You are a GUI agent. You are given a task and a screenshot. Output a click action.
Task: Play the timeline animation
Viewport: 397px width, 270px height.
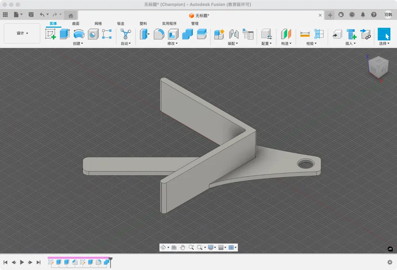tap(22, 262)
